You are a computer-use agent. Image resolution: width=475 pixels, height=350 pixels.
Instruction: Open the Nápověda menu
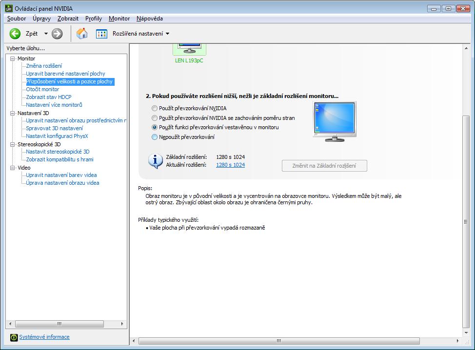point(150,19)
